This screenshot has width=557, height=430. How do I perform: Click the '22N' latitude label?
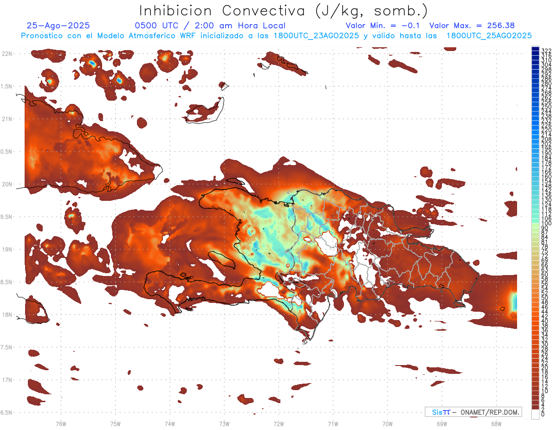pos(7,54)
